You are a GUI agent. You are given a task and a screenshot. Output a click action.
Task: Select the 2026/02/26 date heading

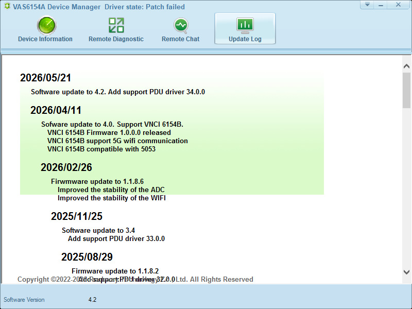point(66,167)
